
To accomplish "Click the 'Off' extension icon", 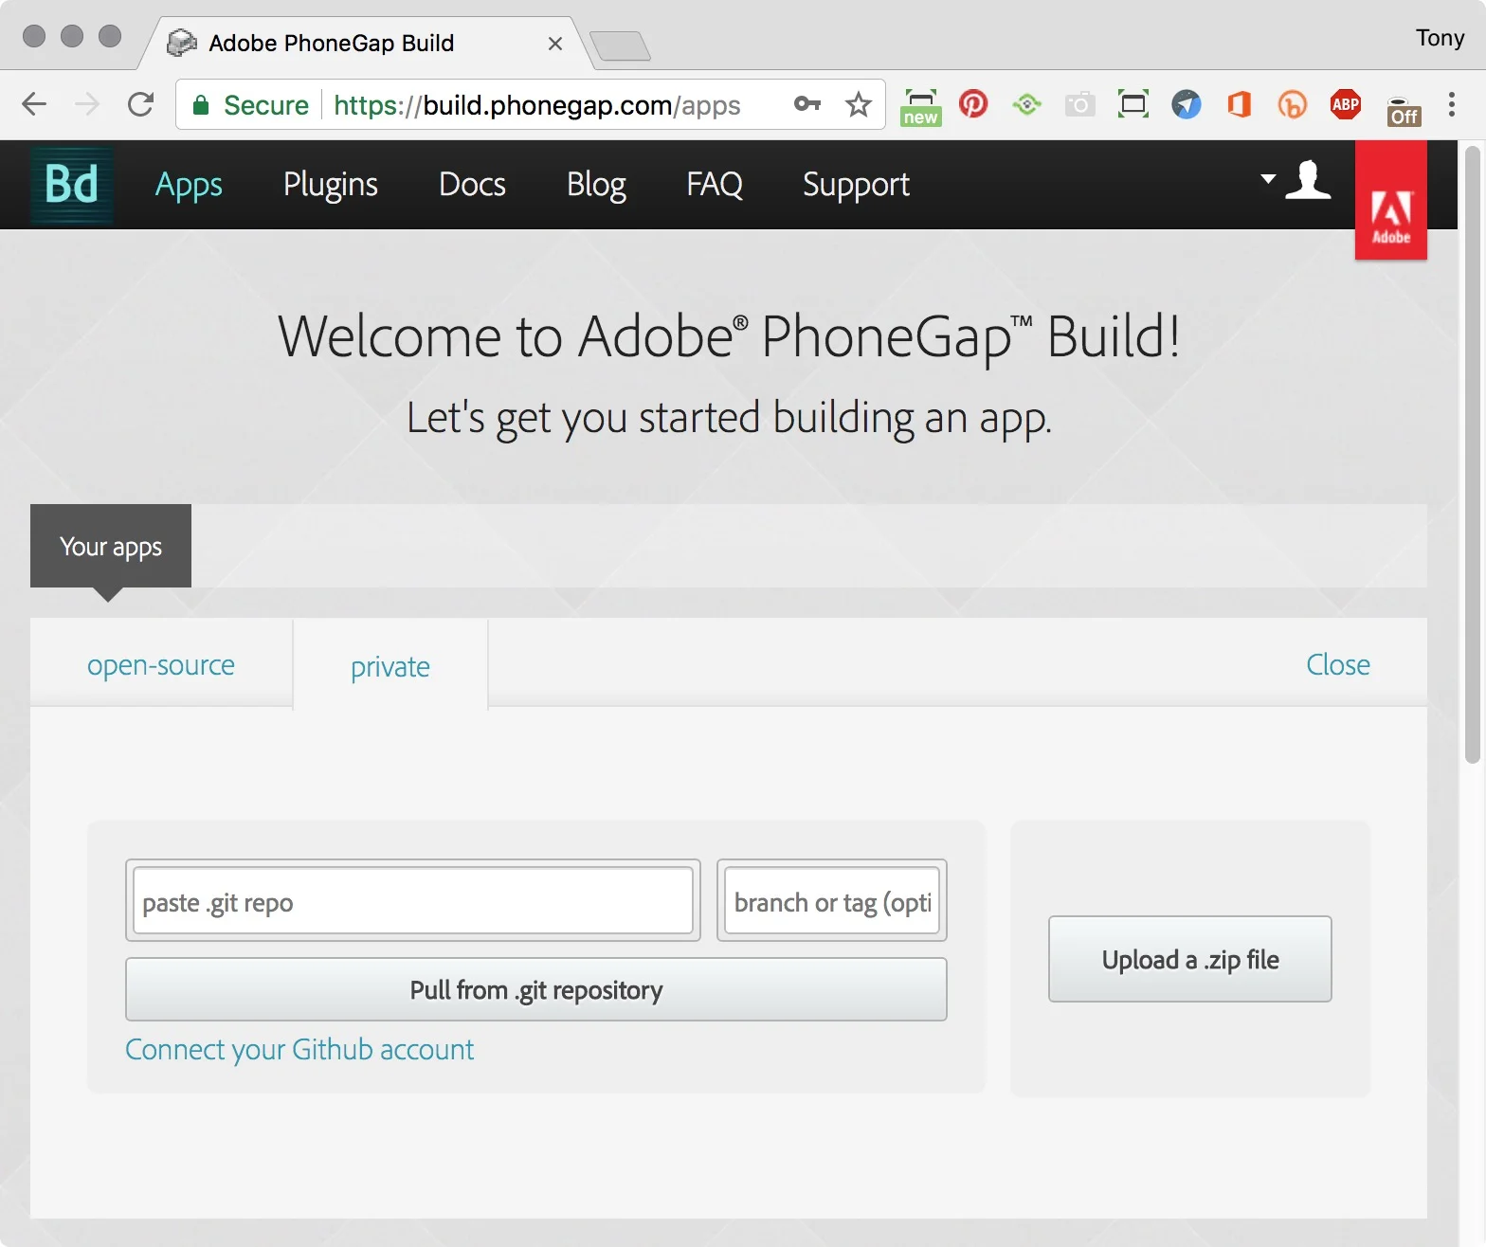I will point(1403,111).
